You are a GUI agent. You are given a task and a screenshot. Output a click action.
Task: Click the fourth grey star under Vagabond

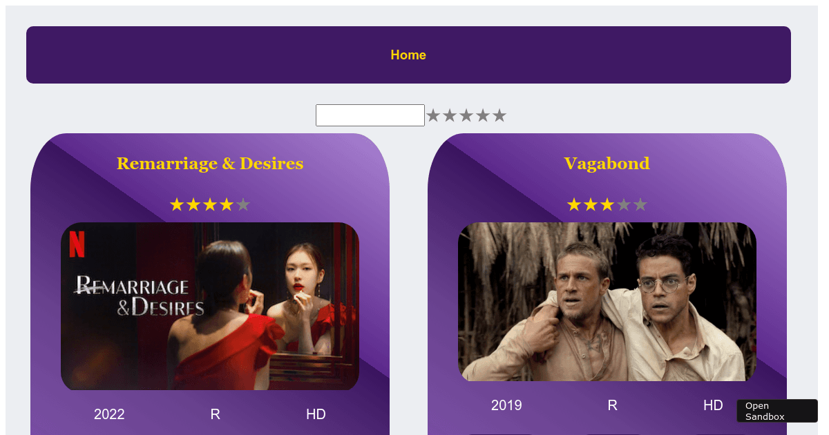[624, 205]
